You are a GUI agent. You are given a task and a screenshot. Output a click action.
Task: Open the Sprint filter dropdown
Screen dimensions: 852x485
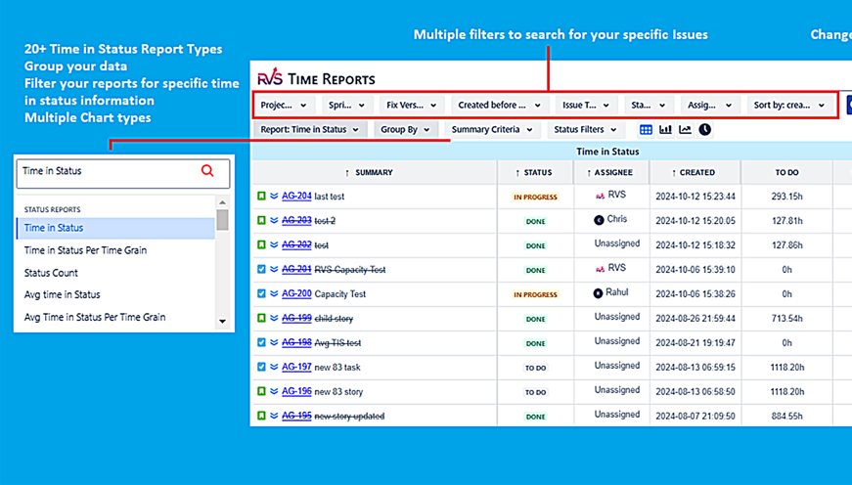click(346, 106)
